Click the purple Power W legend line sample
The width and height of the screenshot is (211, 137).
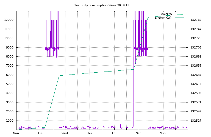tap(179, 14)
